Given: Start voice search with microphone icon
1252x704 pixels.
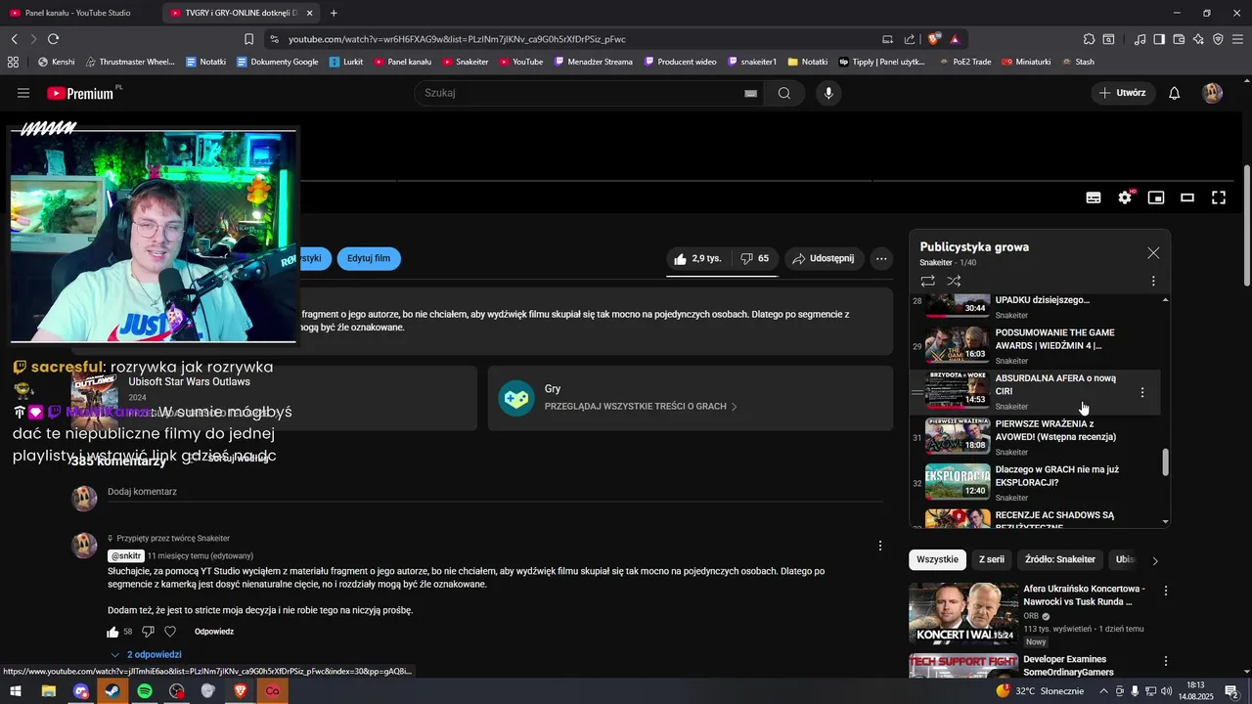Looking at the screenshot, I should click(x=828, y=93).
